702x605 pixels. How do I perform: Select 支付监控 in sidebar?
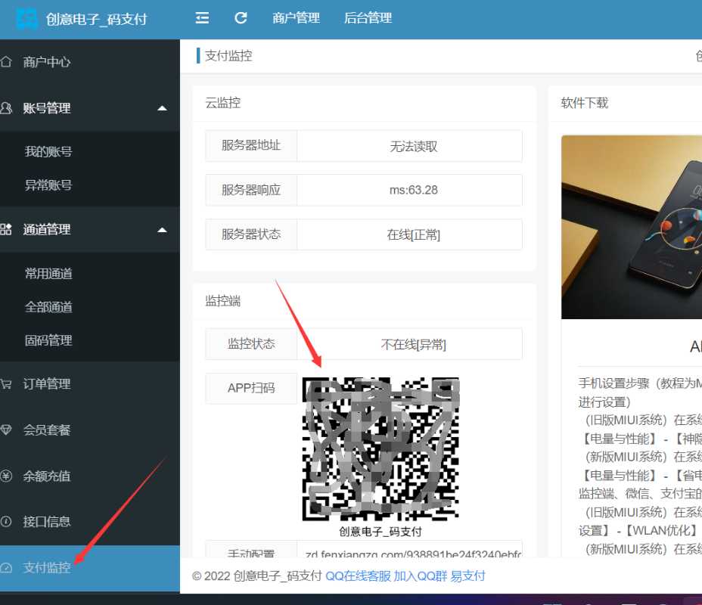coord(89,568)
